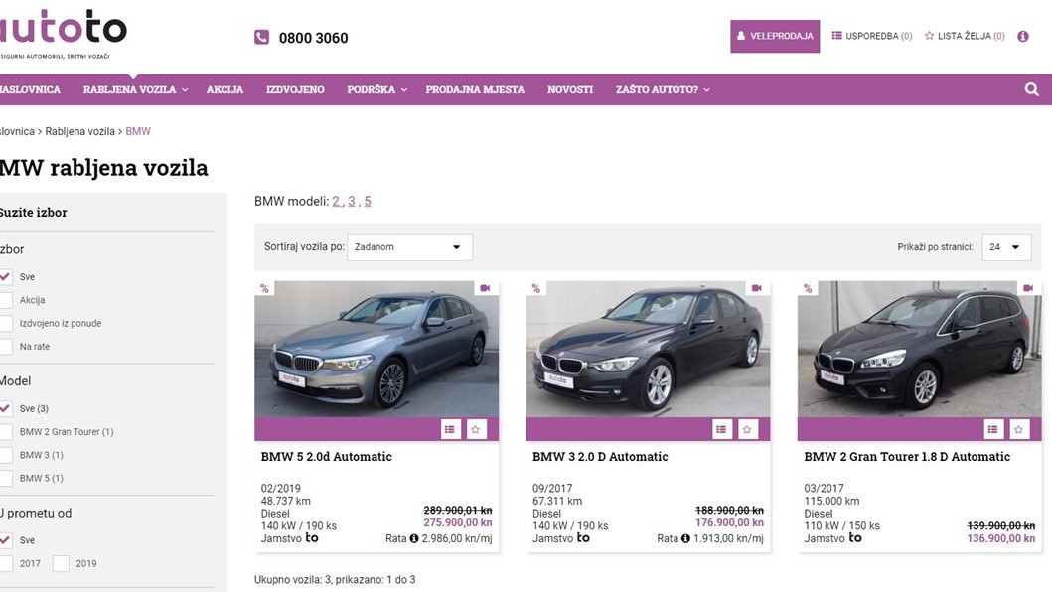
Task: Click the Veleprodaja button
Action: [x=775, y=36]
